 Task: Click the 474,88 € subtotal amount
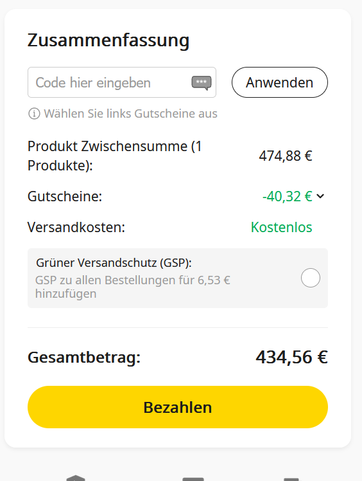click(x=286, y=156)
